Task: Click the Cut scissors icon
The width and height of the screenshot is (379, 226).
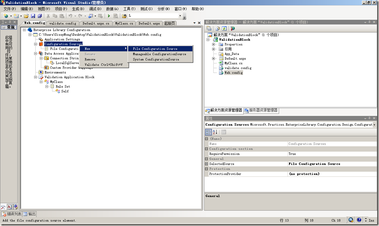Action: [x=48, y=16]
